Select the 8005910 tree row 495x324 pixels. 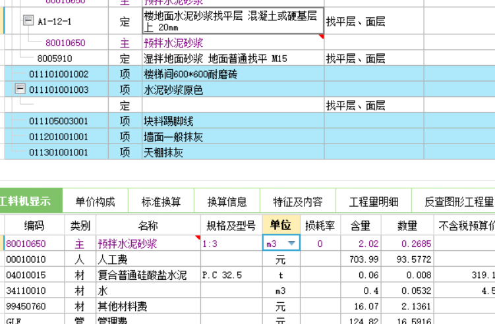click(55, 59)
